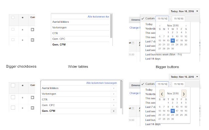Click the » button in Aantal klikken row
The width and height of the screenshot is (209, 130).
coord(114,88)
